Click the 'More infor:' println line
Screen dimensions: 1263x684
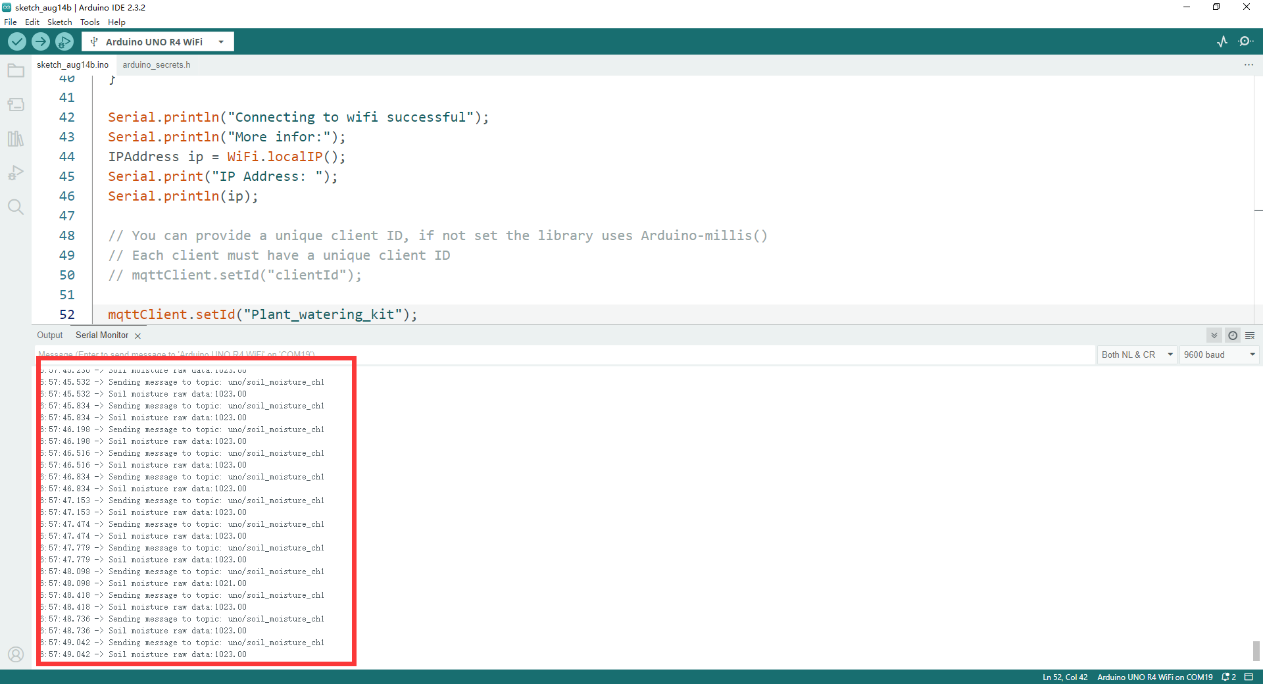(x=227, y=137)
